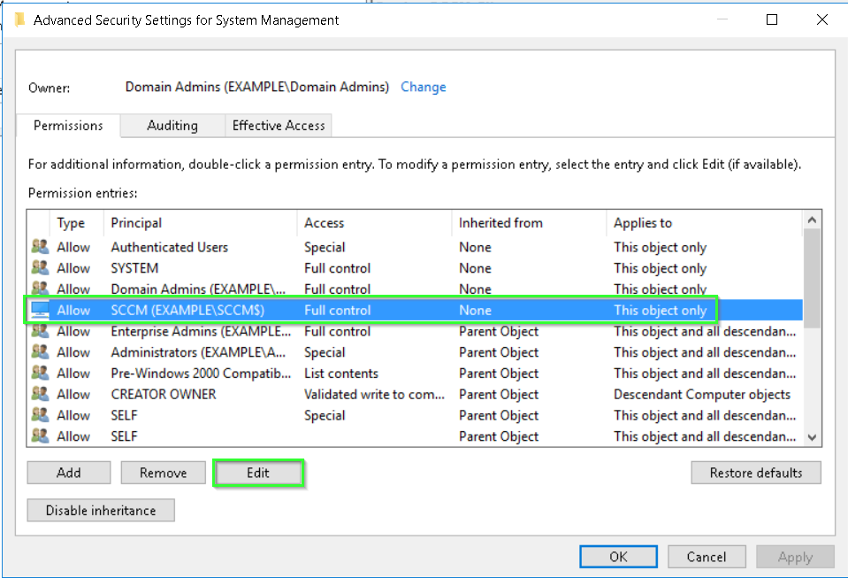Click the Change owner link
This screenshot has height=578, width=848.
coord(423,87)
